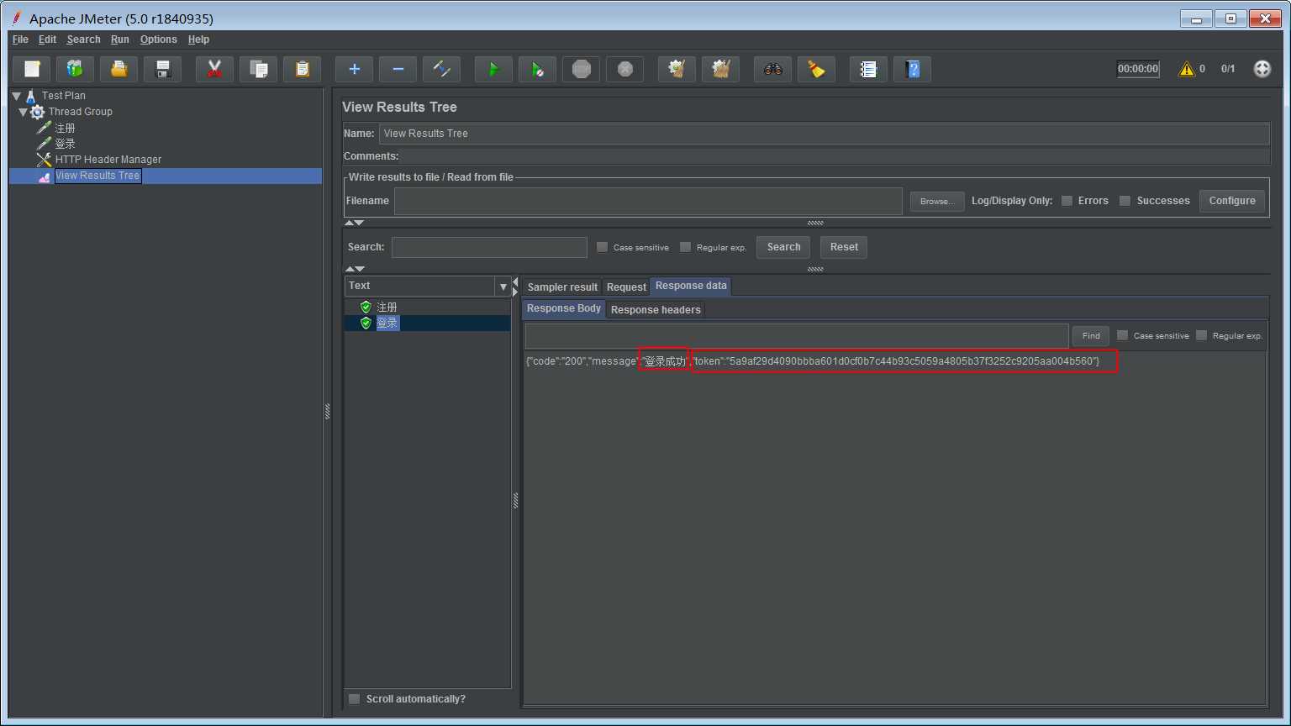The image size is (1291, 726).
Task: Click the Name input field
Action: [x=824, y=134]
